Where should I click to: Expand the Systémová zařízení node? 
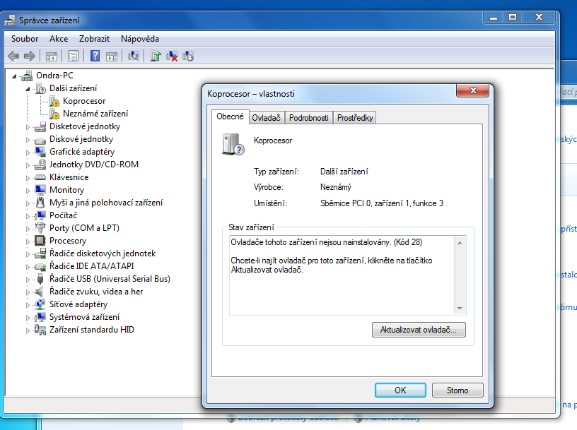(28, 318)
